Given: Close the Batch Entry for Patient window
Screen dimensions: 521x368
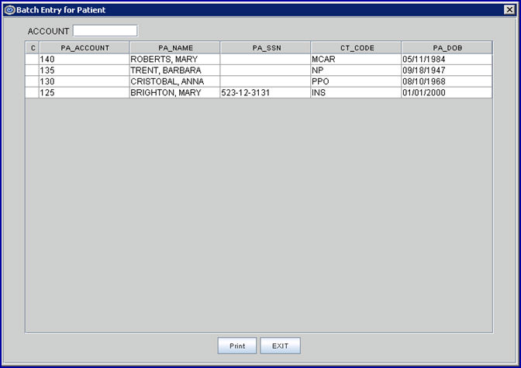Looking at the screenshot, I should [x=509, y=9].
